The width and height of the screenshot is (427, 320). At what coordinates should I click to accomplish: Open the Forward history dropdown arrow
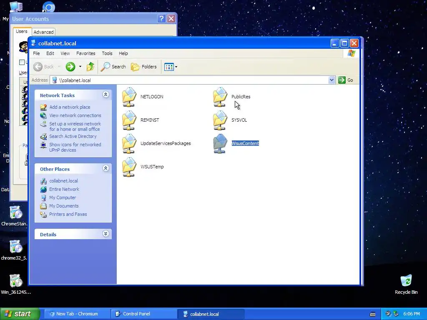pos(80,67)
